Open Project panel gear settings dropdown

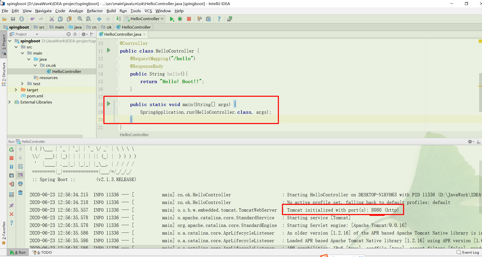(84, 34)
